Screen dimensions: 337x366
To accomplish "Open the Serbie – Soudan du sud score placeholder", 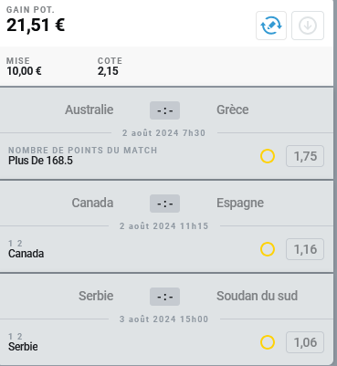I will [164, 297].
